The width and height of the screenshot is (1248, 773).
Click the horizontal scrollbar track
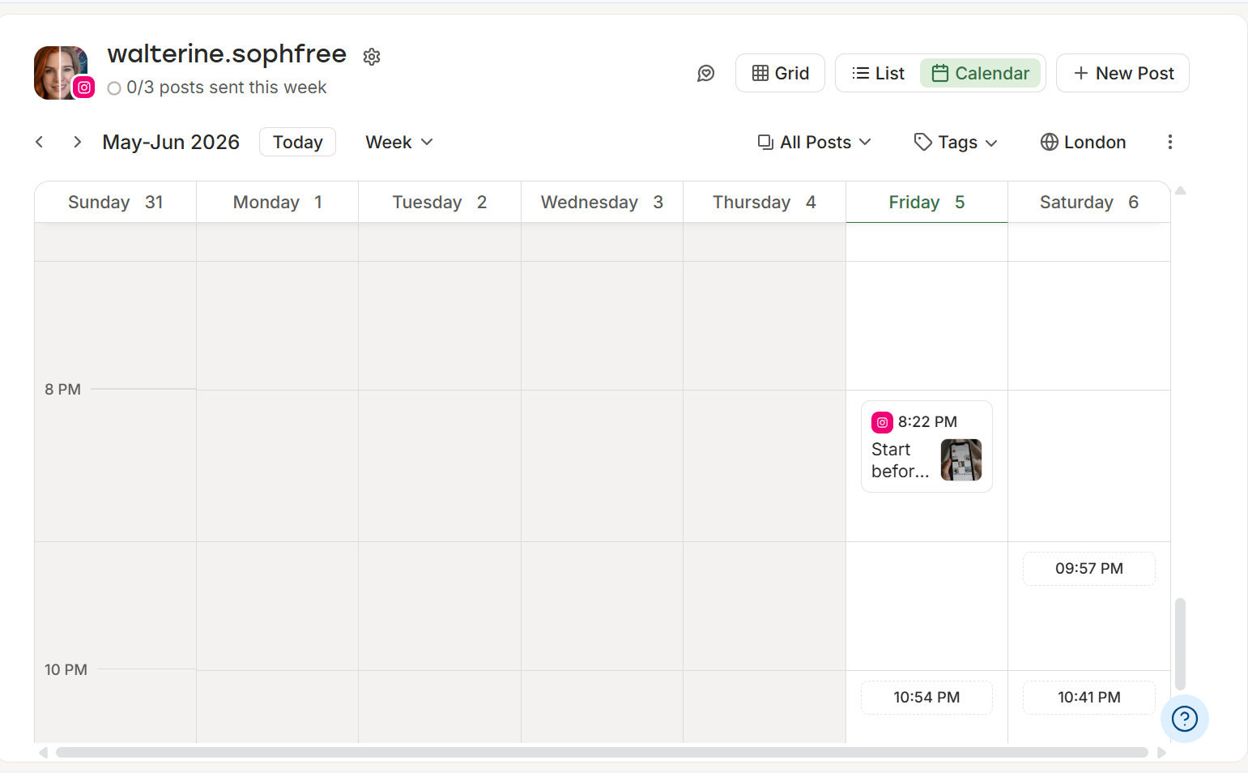coord(602,753)
